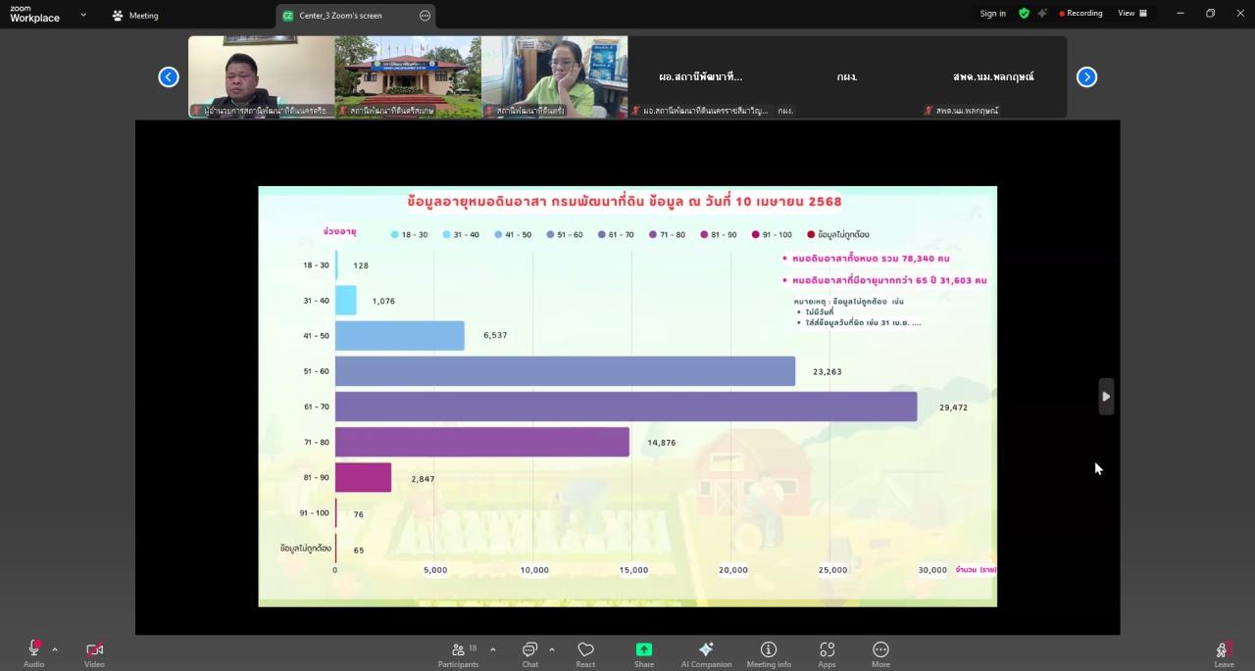Open the Apps panel
Screen dimensions: 1255x671
click(827, 653)
